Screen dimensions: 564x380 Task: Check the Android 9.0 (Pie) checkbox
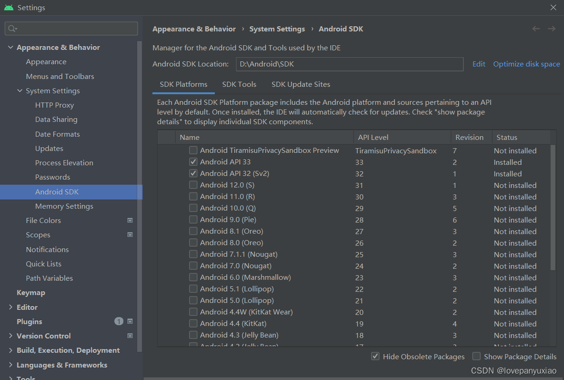tap(193, 219)
